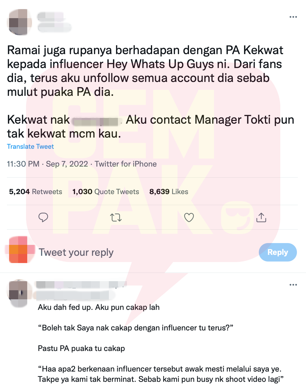
Task: View the 1,030 Quote Tweets list
Action: coord(106,192)
